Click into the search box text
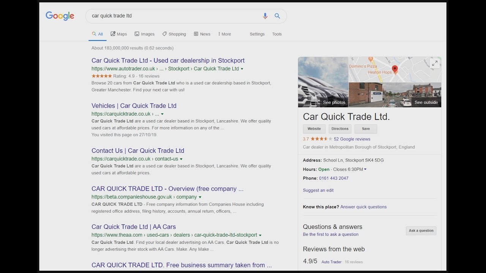486x273 pixels. 112,16
